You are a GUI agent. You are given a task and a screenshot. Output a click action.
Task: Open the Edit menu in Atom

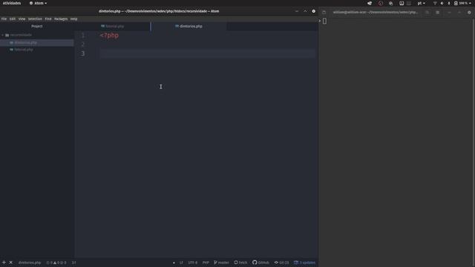click(x=13, y=19)
